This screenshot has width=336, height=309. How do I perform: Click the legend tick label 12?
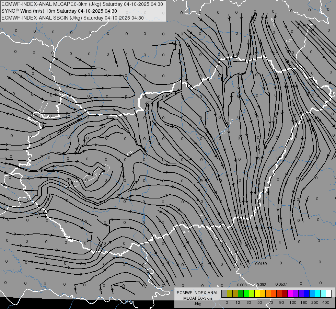238,302
